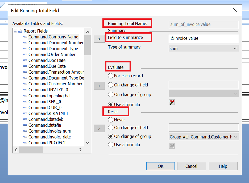Click the OK button
This screenshot has height=183, width=249.
160,166
